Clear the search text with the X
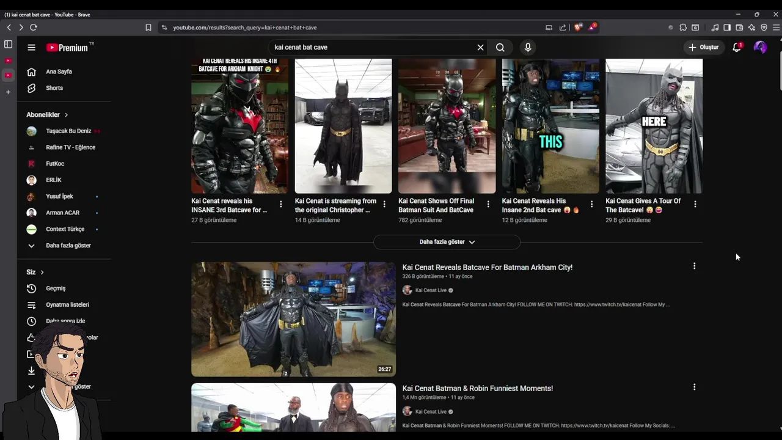This screenshot has width=782, height=440. click(480, 47)
